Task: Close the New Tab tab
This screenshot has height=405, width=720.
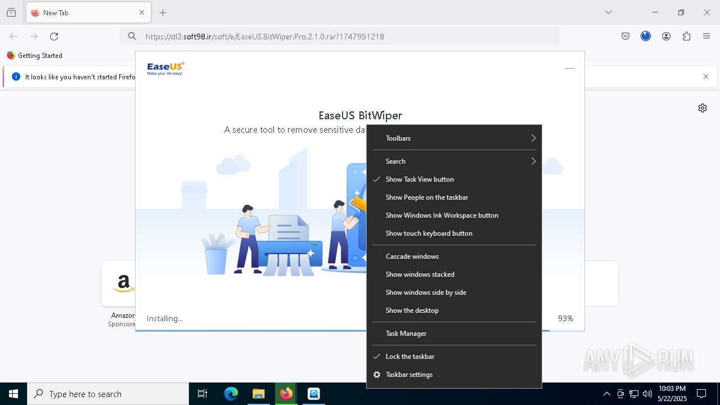Action: tap(142, 12)
